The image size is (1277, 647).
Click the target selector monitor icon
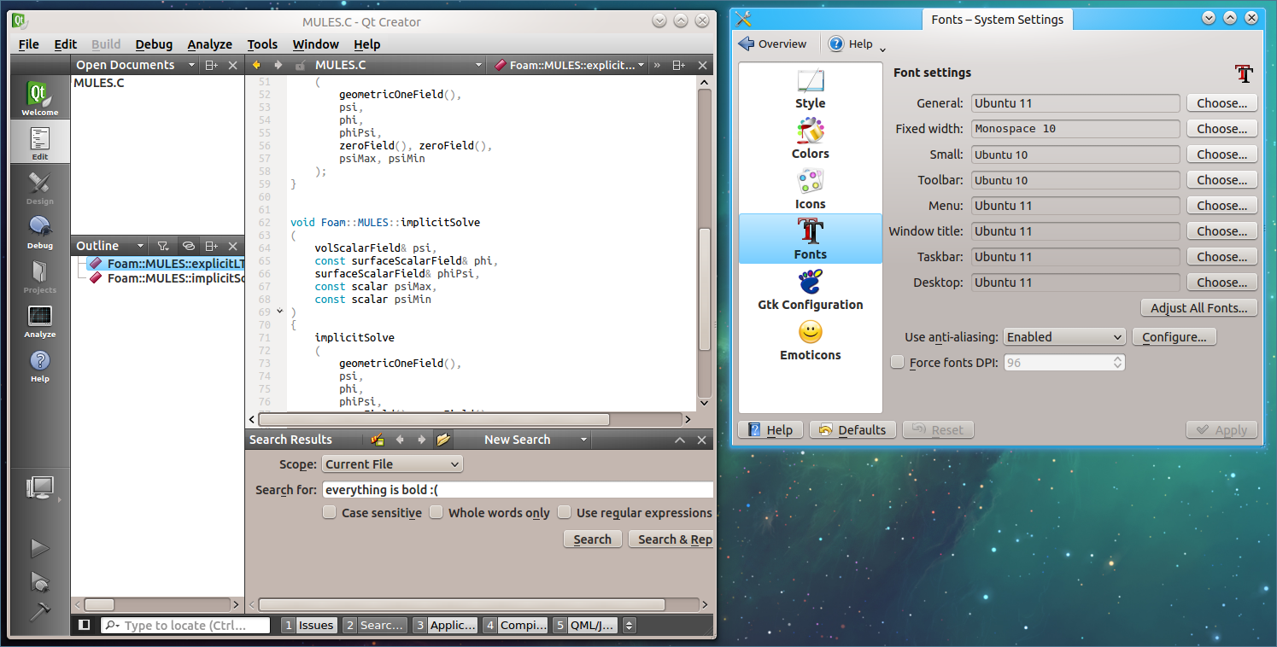pos(40,488)
